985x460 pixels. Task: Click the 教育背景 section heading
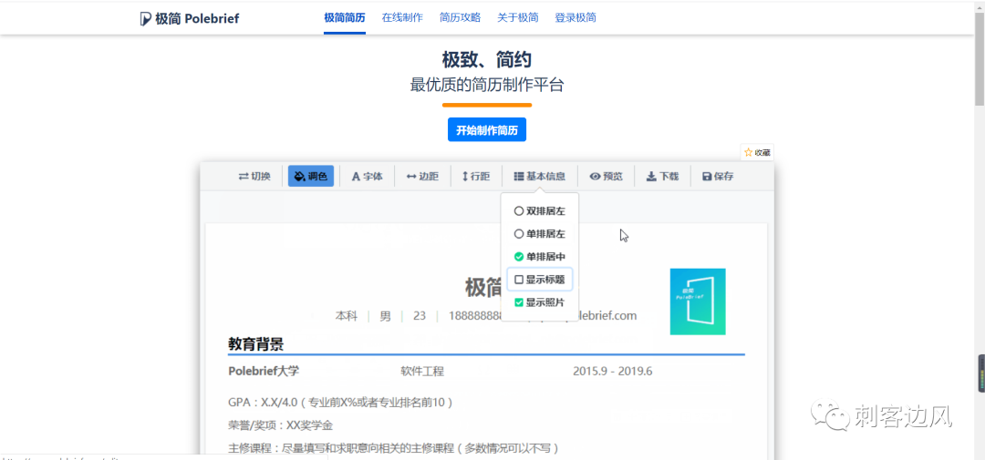(x=255, y=344)
